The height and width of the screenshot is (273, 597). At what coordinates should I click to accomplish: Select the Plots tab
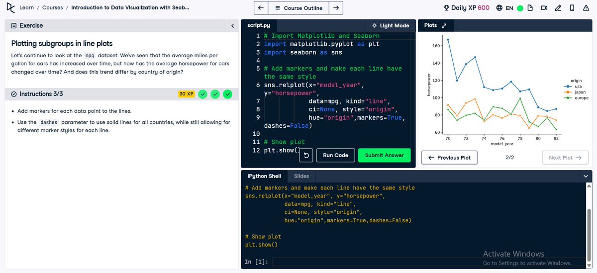[x=430, y=25]
